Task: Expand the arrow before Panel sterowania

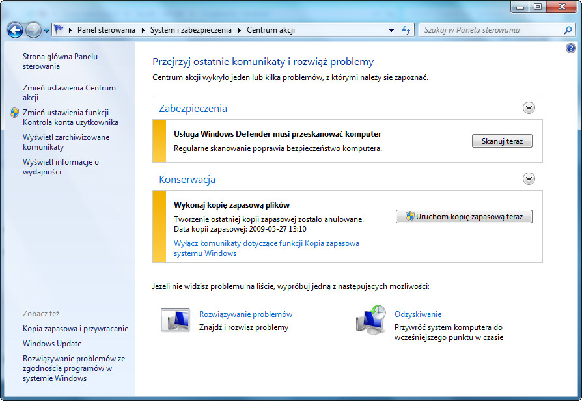Action: pos(70,30)
